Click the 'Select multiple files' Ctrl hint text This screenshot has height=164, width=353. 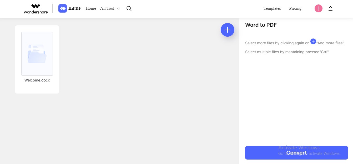pyautogui.click(x=287, y=52)
